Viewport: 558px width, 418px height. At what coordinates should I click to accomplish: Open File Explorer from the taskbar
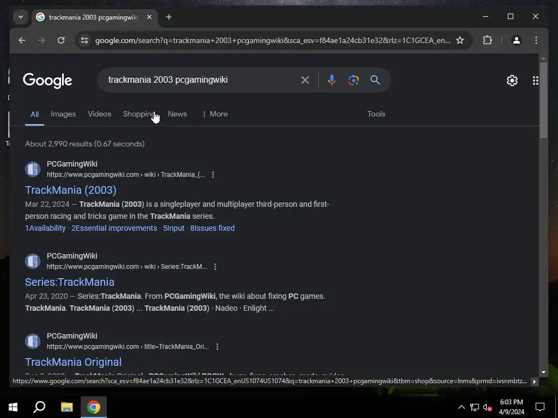[66, 407]
